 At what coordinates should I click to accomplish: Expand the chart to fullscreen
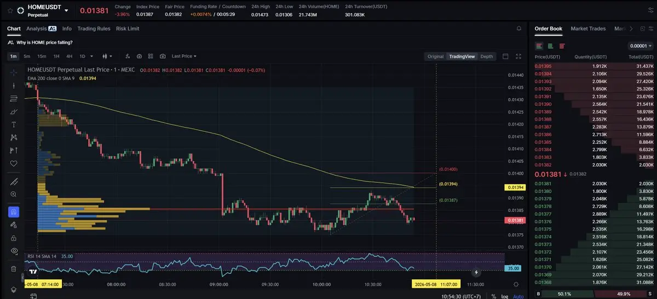[519, 56]
